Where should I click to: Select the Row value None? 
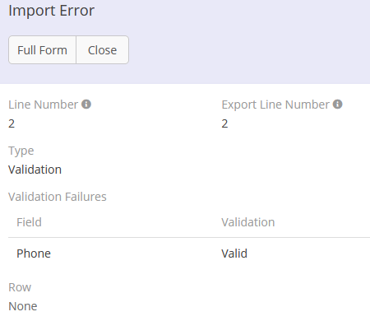[x=23, y=306]
